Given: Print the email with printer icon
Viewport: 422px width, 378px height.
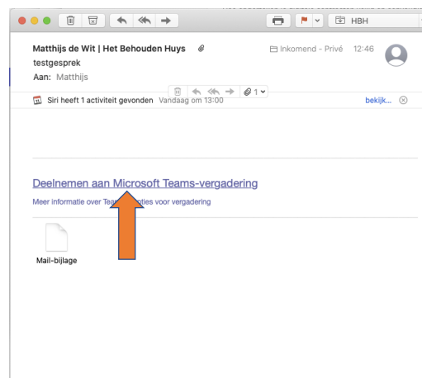Looking at the screenshot, I should (x=278, y=21).
